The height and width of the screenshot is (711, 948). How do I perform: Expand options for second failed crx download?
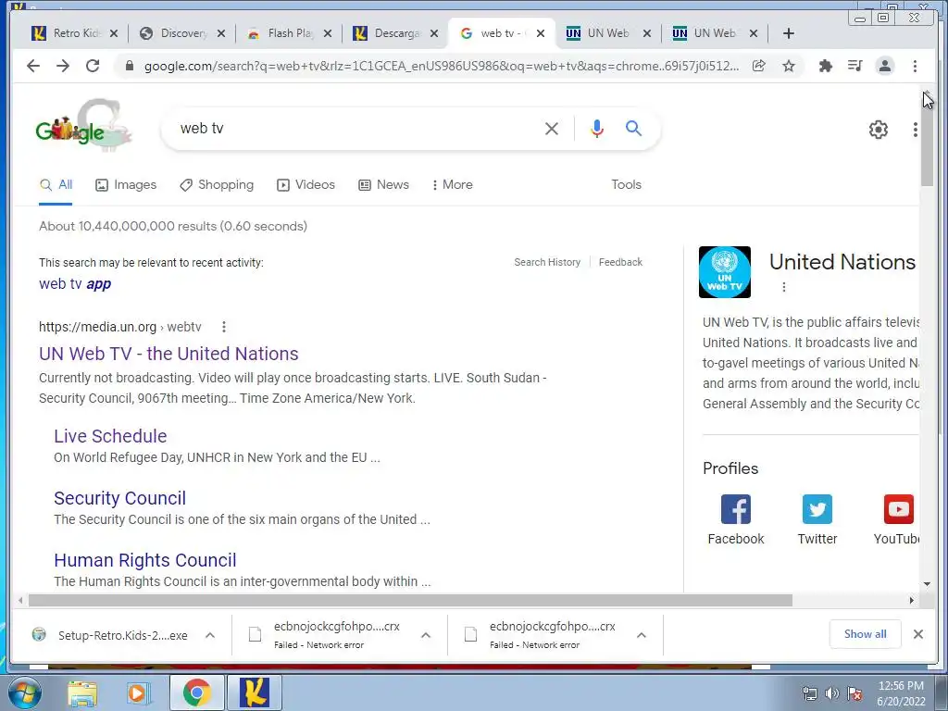[642, 635]
